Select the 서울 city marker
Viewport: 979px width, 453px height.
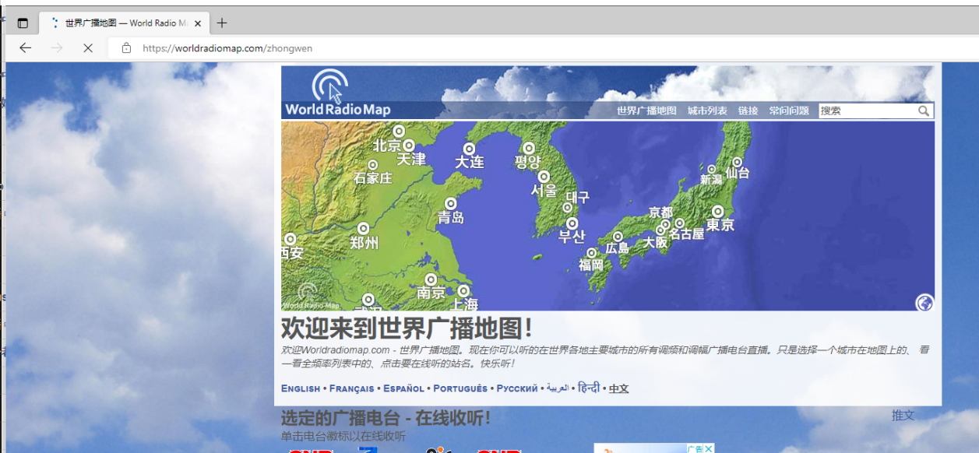(544, 177)
